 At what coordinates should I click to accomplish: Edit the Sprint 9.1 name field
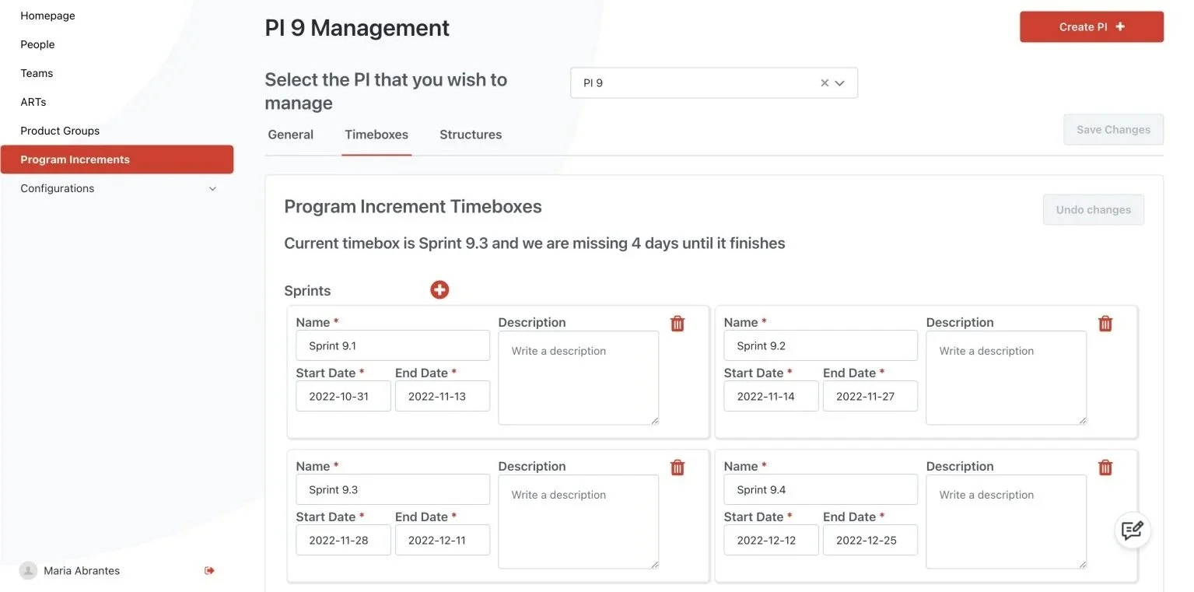(393, 346)
